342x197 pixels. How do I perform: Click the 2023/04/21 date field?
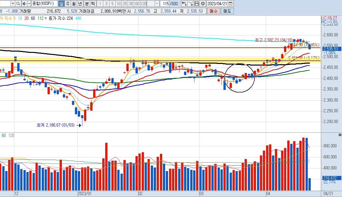217,4
